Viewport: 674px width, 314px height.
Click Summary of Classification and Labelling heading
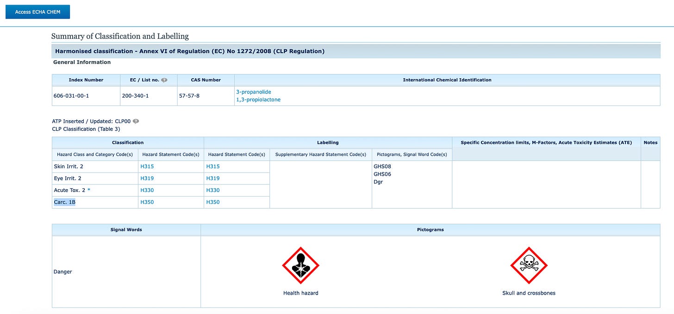pos(120,36)
